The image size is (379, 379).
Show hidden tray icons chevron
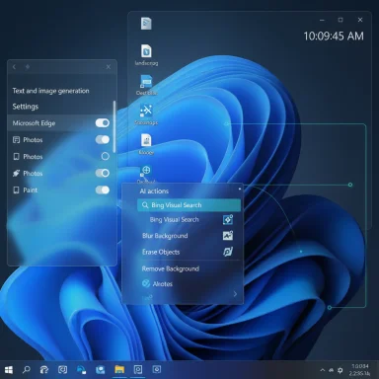tap(323, 370)
